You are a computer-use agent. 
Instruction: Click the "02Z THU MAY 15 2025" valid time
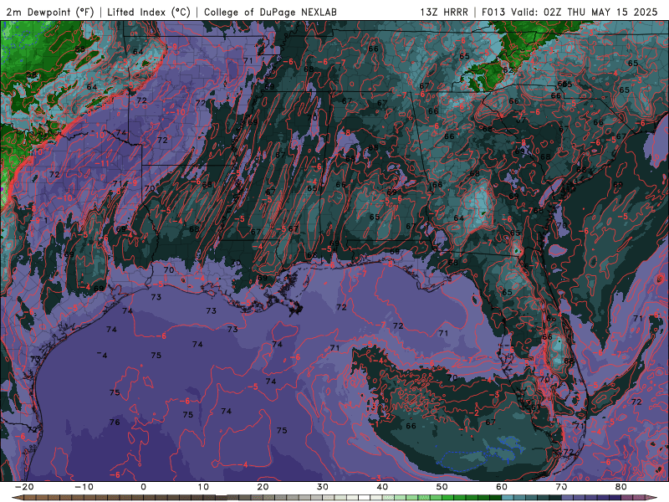coord(600,12)
